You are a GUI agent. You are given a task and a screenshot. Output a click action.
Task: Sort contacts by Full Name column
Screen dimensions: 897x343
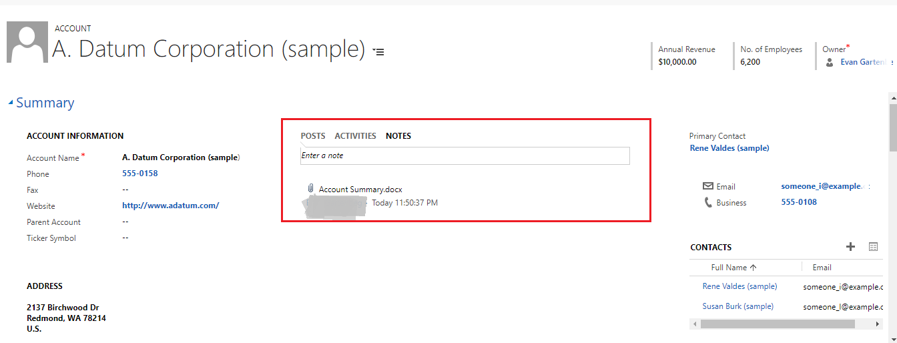pos(733,268)
